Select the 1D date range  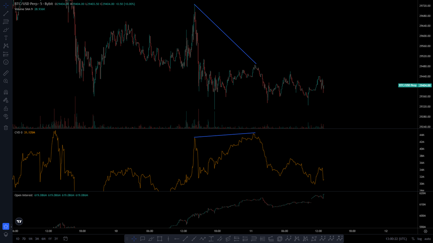18,239
